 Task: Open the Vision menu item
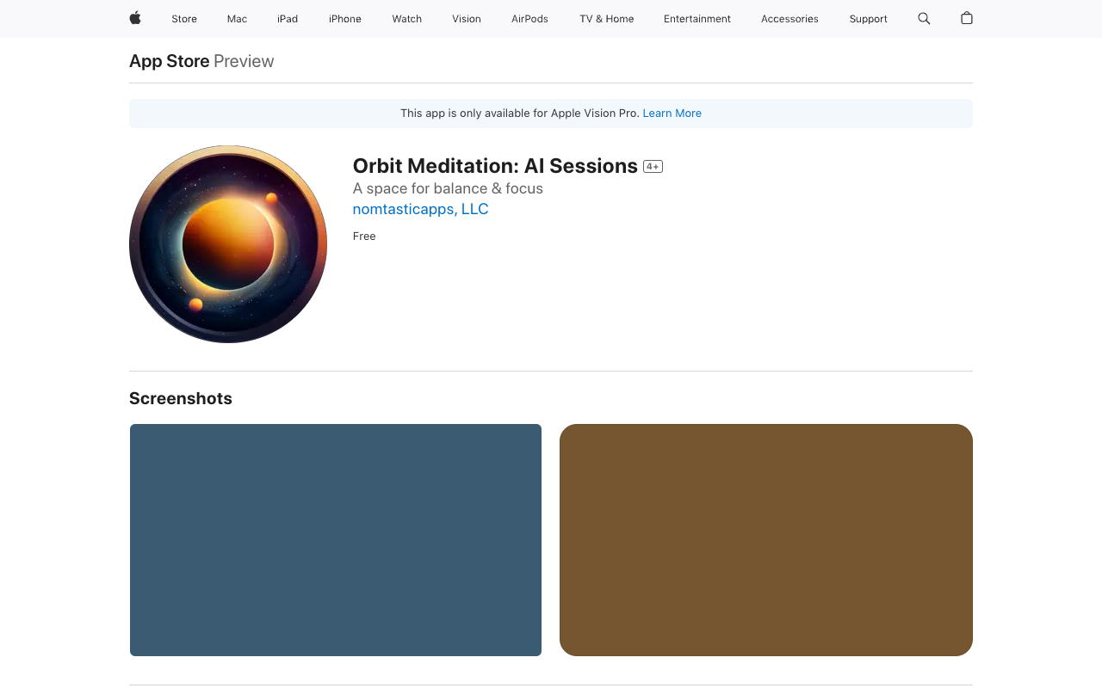click(467, 19)
